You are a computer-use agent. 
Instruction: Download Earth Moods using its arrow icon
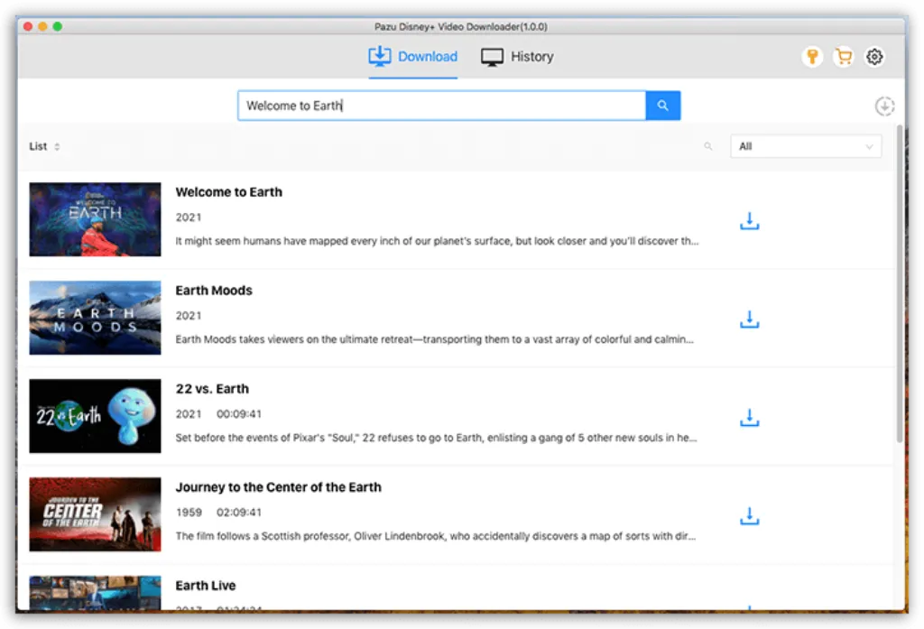750,319
